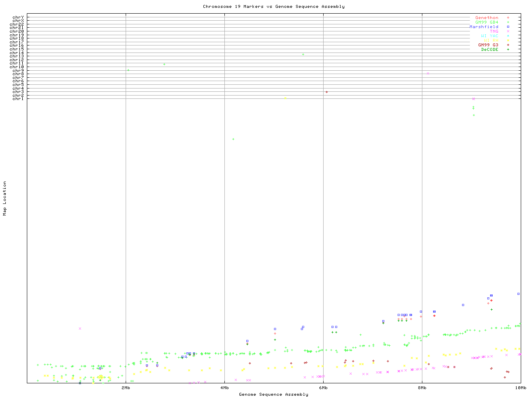The image size is (529, 397).
Task: Click the 6Mb x-axis tick label
Action: pyautogui.click(x=323, y=388)
